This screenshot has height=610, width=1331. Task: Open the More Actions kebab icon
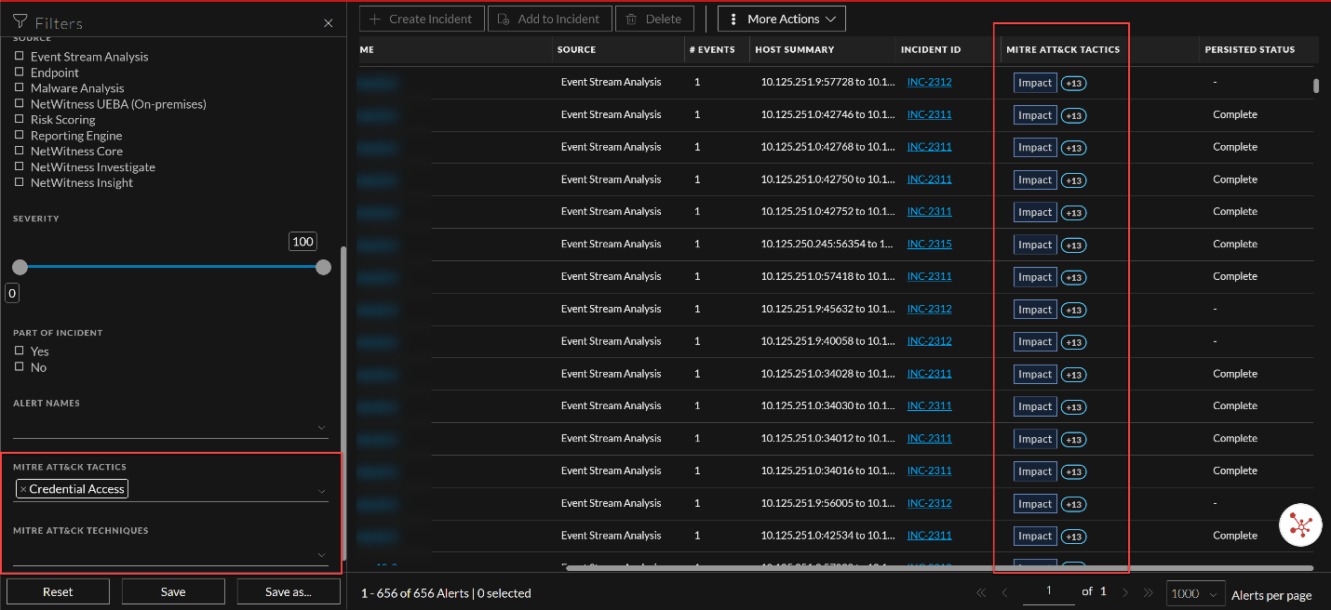click(x=735, y=18)
